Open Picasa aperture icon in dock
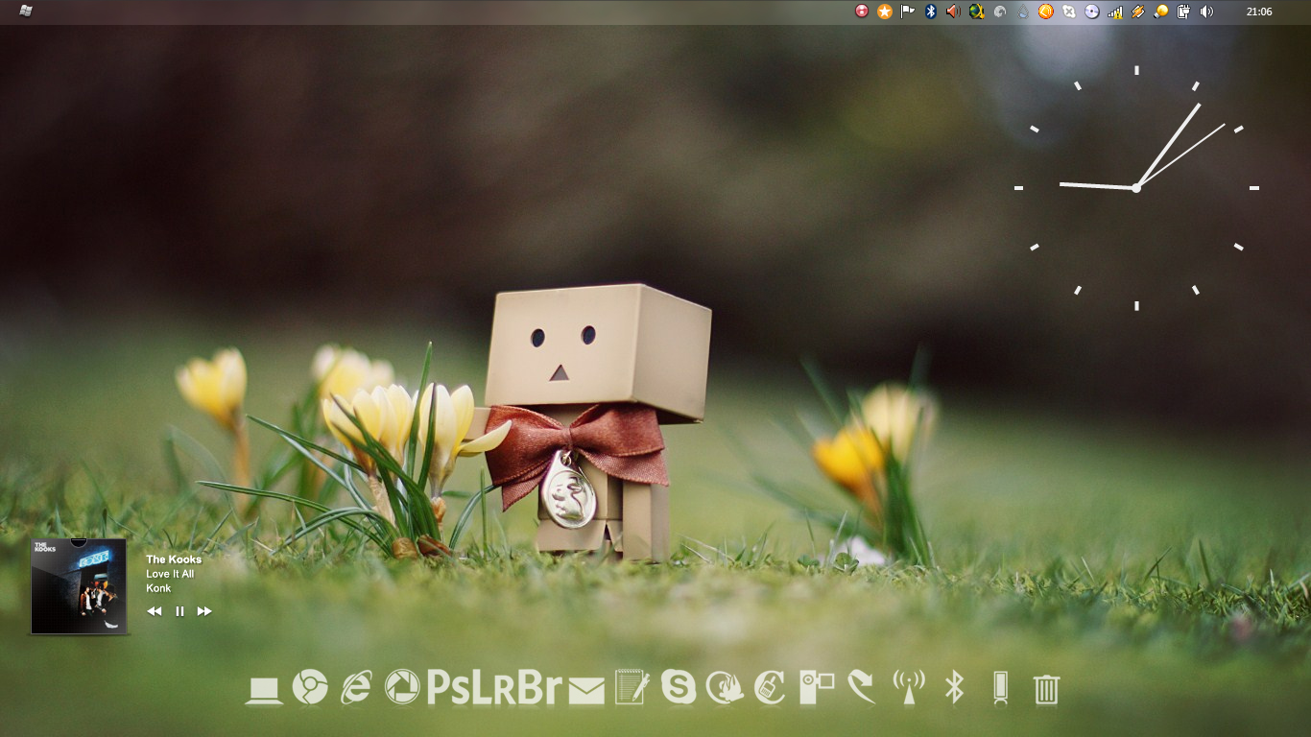1311x737 pixels. pyautogui.click(x=402, y=687)
